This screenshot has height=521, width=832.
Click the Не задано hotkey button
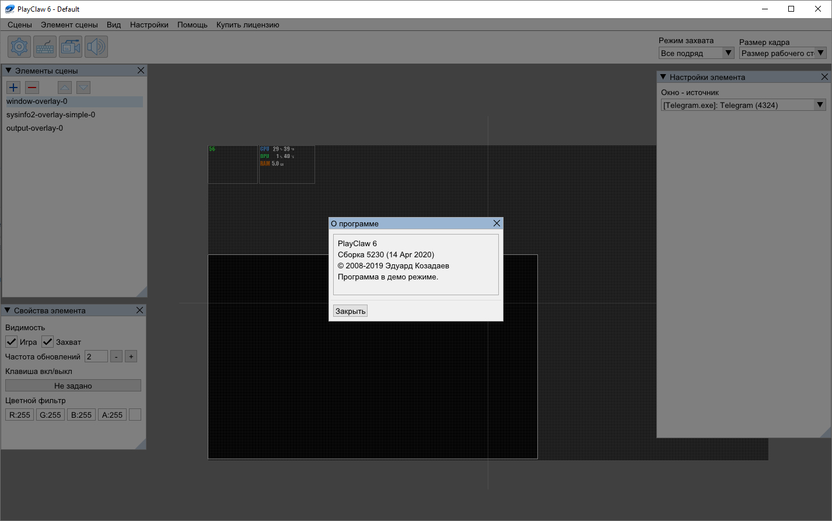pos(73,386)
